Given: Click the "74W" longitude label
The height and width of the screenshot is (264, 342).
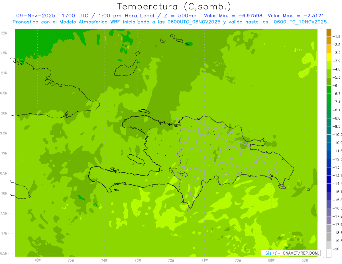Looking at the screenshot, I should pos(104,260).
